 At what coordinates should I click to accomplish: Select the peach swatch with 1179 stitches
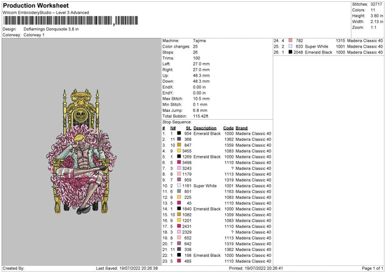(179, 174)
